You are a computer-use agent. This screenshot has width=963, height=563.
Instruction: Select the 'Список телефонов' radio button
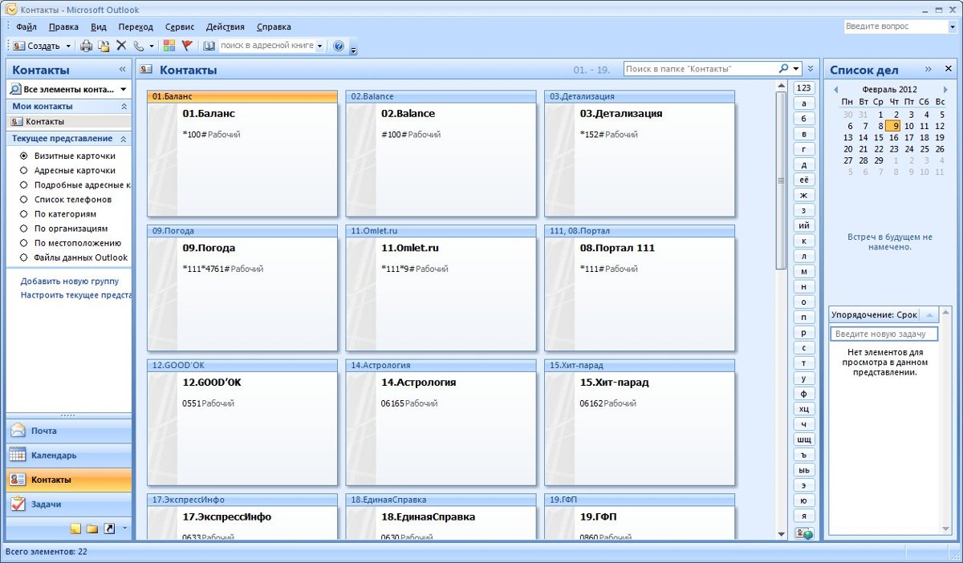coord(24,200)
